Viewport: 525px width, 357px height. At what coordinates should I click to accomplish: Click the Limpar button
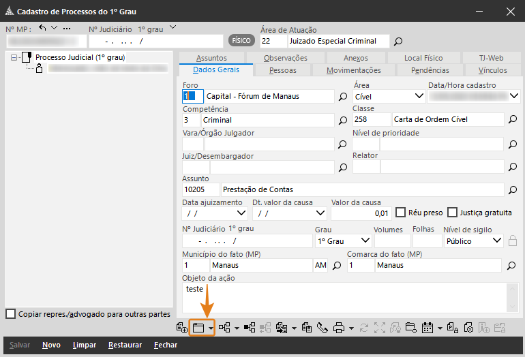[85, 345]
